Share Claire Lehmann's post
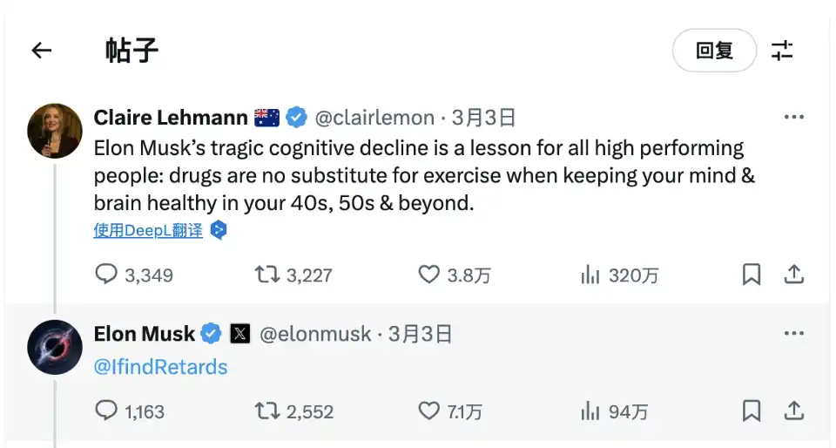The height and width of the screenshot is (448, 836). 793,275
